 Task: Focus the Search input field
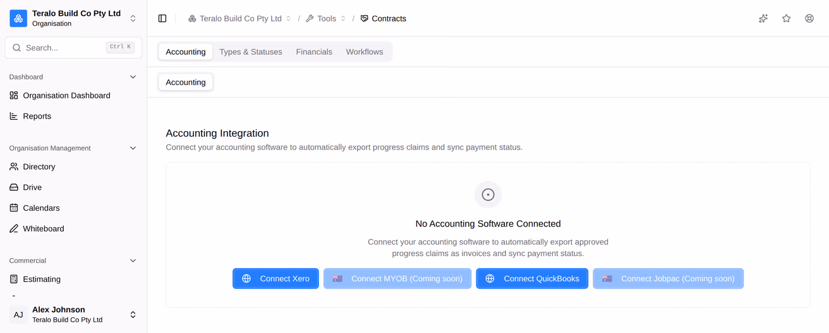[x=73, y=47]
